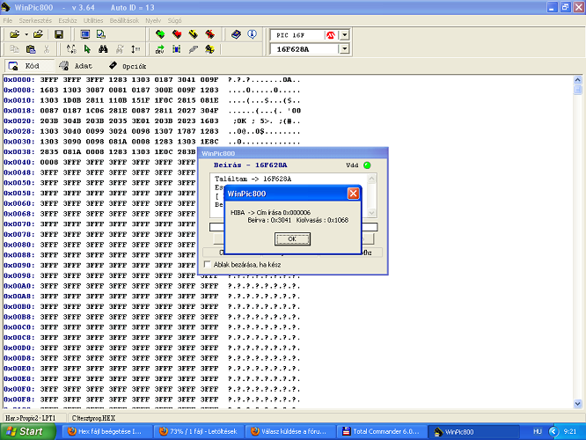
Task: Open the File menu
Action: click(7, 20)
